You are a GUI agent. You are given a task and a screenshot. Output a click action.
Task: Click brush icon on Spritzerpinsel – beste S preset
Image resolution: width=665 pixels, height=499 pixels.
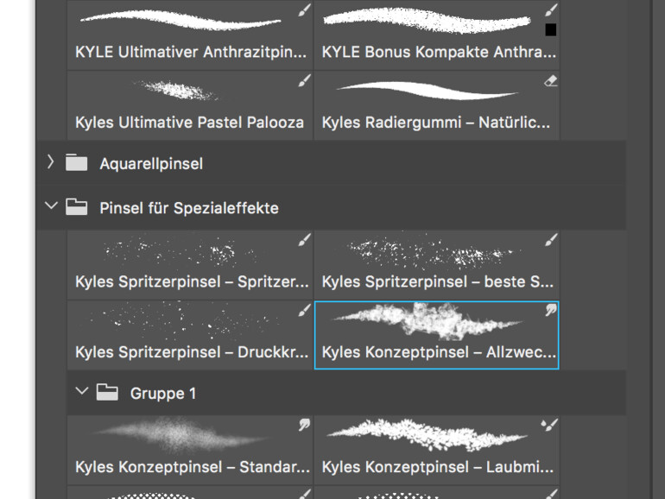pyautogui.click(x=551, y=239)
